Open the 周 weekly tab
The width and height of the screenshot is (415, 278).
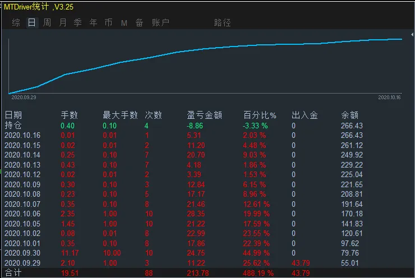tap(47, 23)
